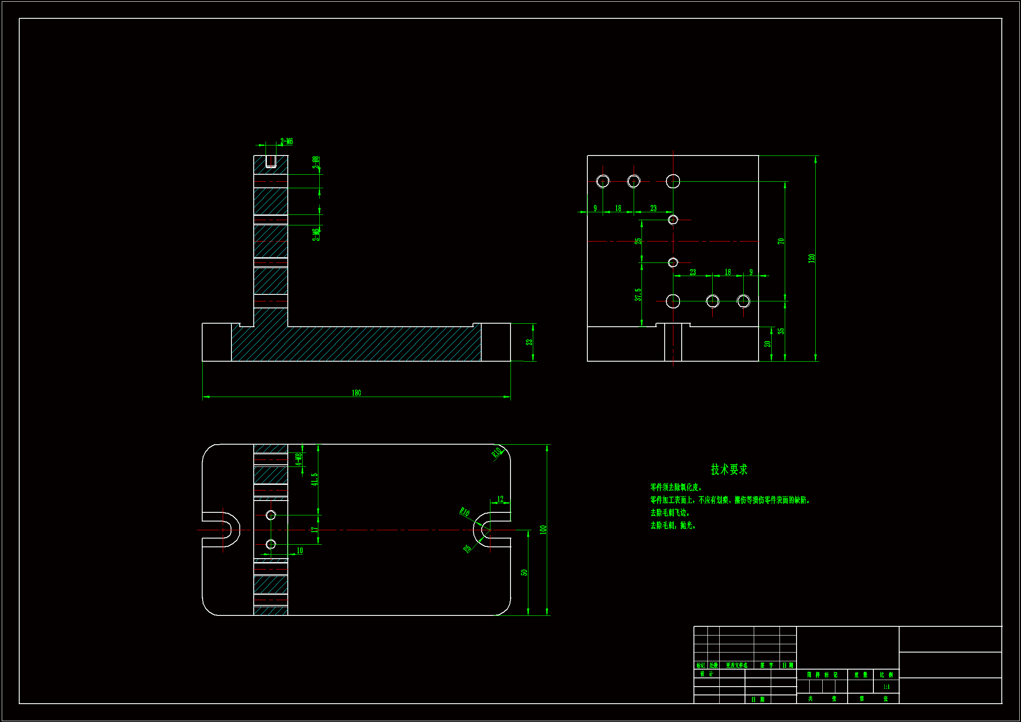Click the 零件须去除氧化皮 requirement line
The width and height of the screenshot is (1021, 722).
(x=676, y=487)
